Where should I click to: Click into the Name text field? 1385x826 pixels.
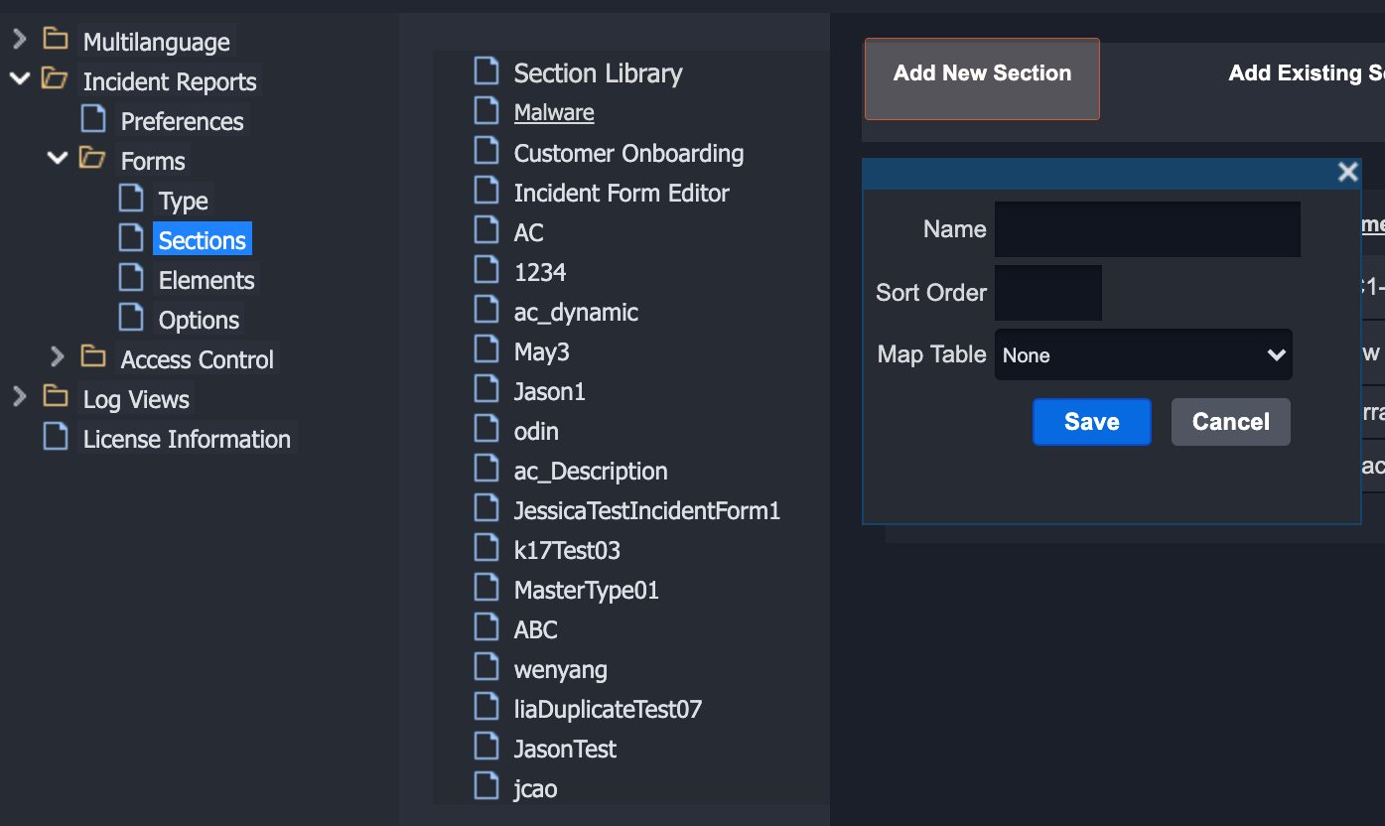(x=1147, y=229)
